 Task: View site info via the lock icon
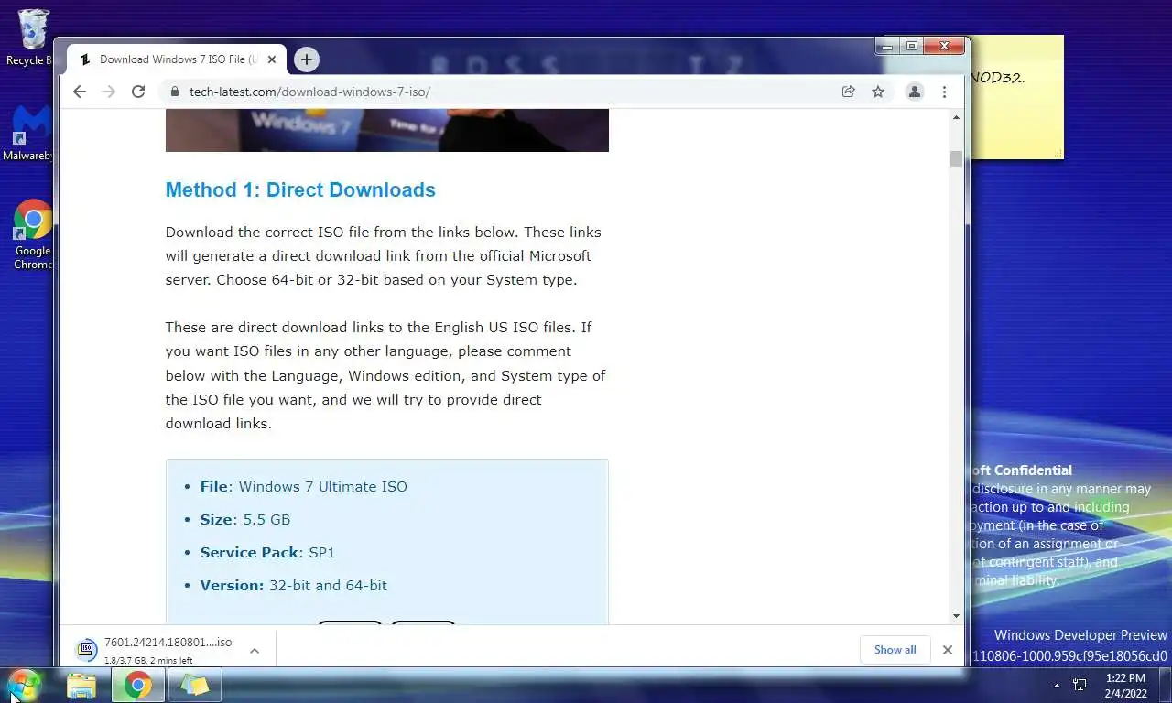click(x=174, y=92)
